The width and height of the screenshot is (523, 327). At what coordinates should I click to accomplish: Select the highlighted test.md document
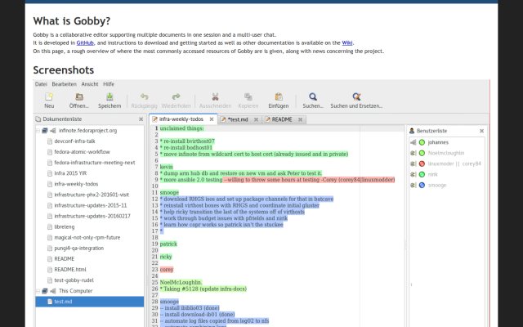tap(90, 302)
